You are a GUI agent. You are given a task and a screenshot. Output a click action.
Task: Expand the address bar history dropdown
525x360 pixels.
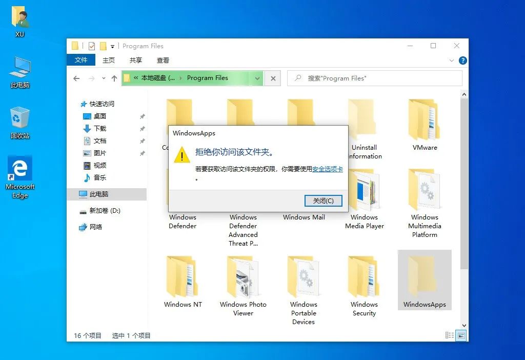coord(257,78)
